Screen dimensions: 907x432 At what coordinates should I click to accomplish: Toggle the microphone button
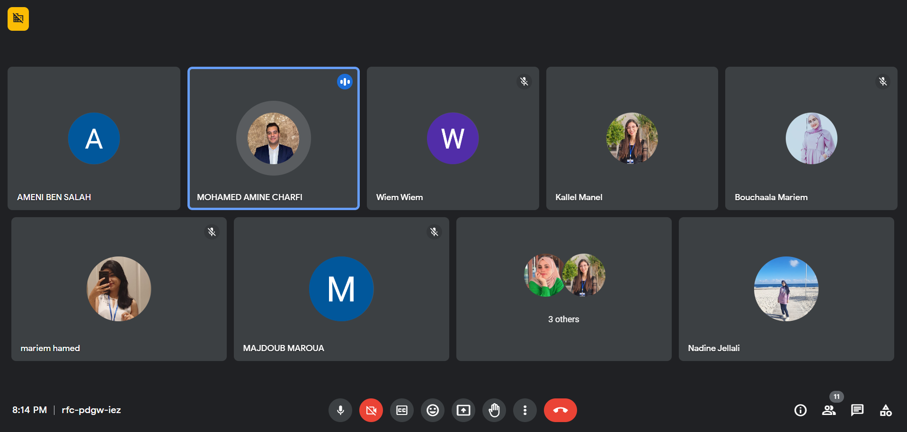[x=340, y=410]
